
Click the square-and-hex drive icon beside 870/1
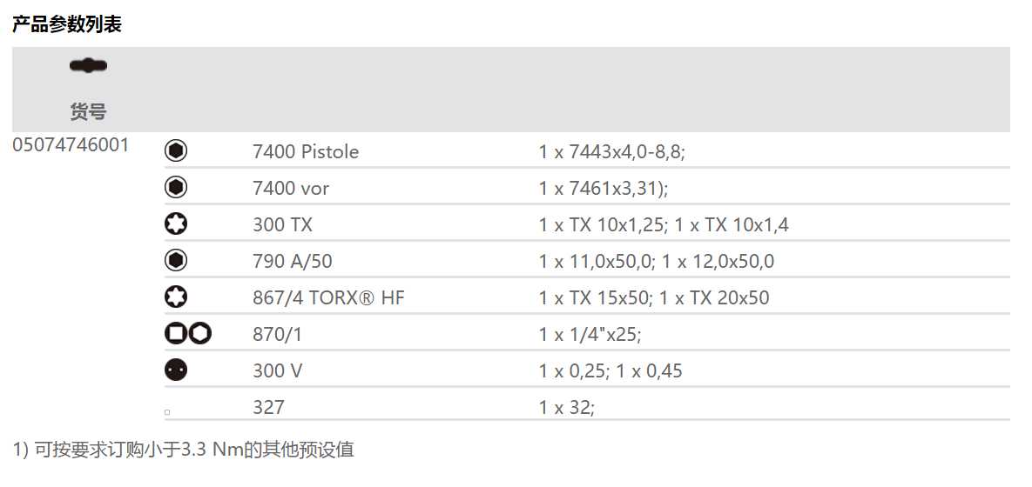[188, 334]
